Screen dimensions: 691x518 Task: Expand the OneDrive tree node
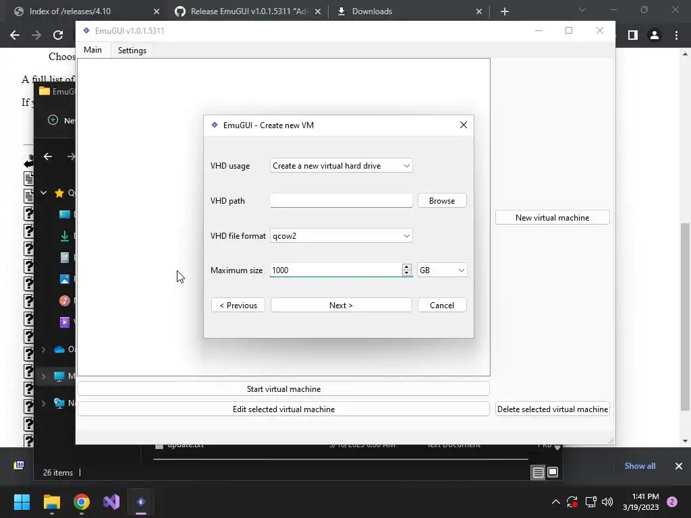point(44,349)
